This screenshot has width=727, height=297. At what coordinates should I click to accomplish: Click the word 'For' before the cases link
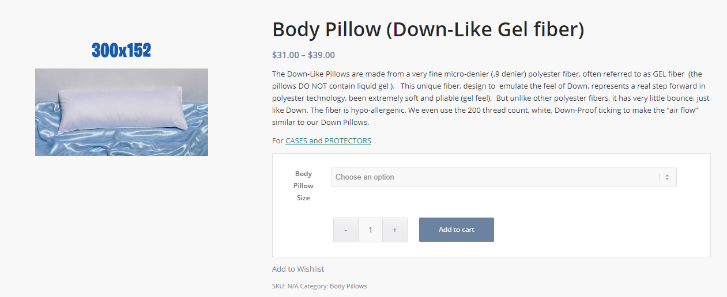click(278, 140)
